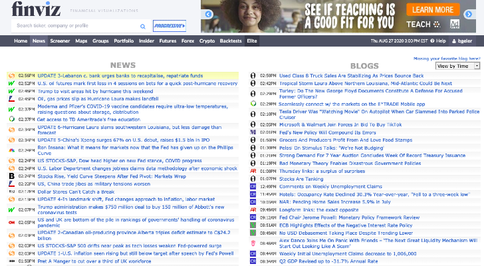Screen dimensions: 484x266
Task: Click the Bloomberg B icon next to Stocks Rise
Action: tap(11, 176)
